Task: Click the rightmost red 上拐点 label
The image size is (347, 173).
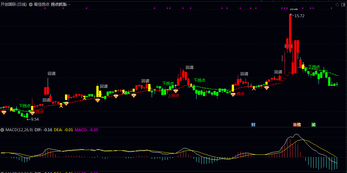Action: point(240,94)
